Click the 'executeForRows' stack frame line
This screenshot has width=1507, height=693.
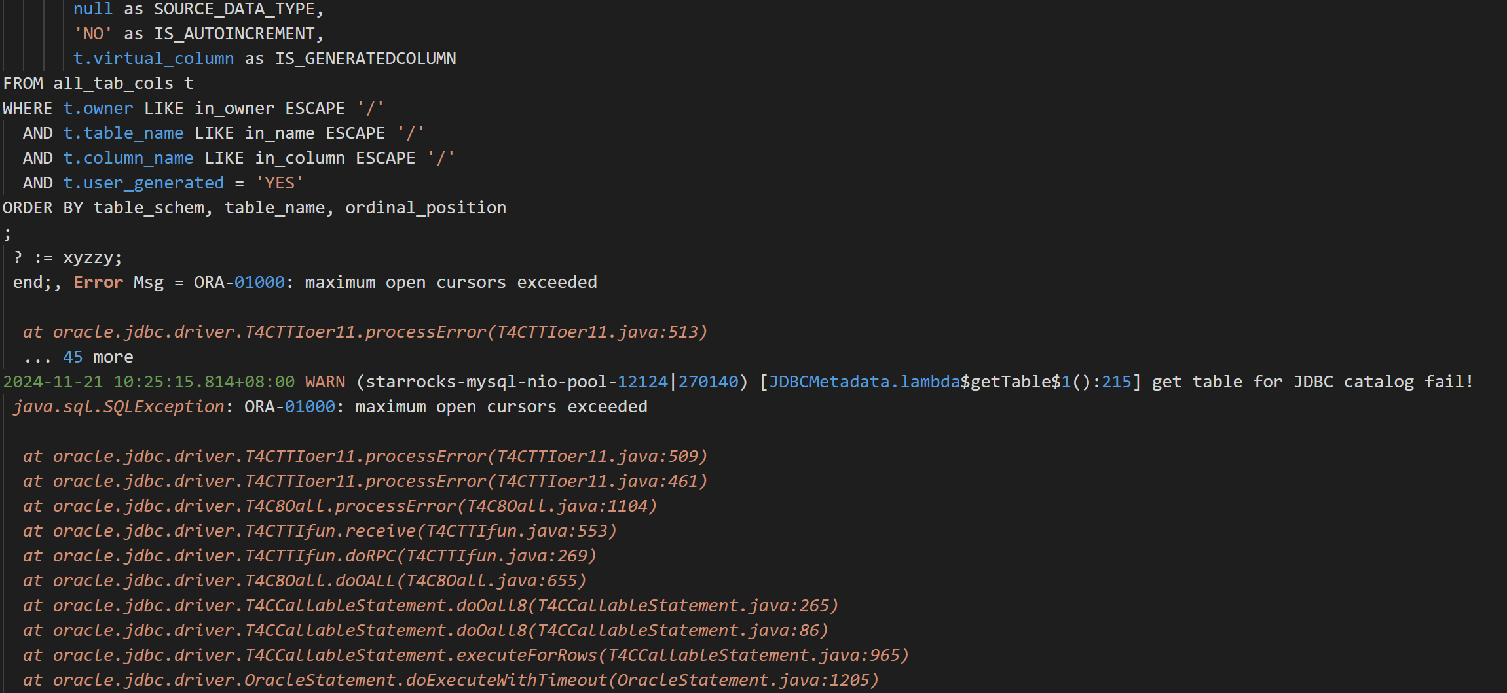coord(466,656)
